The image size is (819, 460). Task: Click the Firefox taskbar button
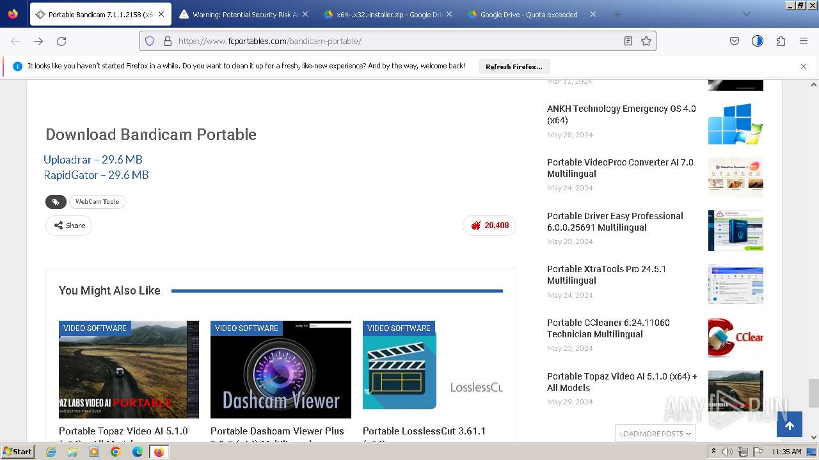159,452
